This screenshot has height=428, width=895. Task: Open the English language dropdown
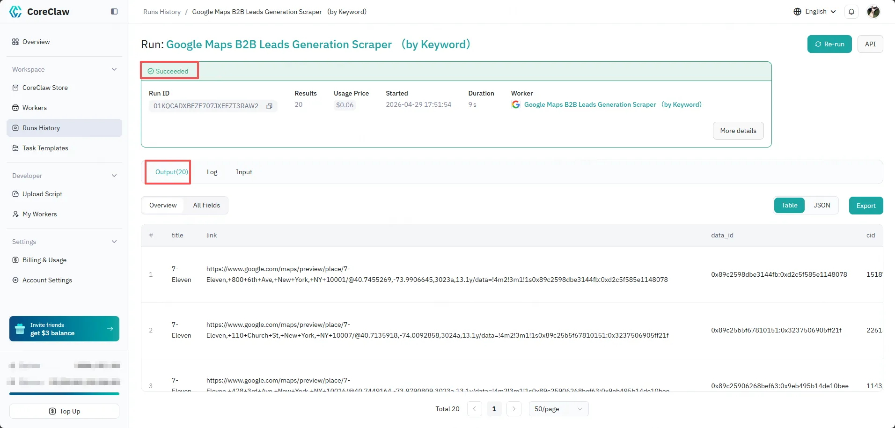[815, 12]
